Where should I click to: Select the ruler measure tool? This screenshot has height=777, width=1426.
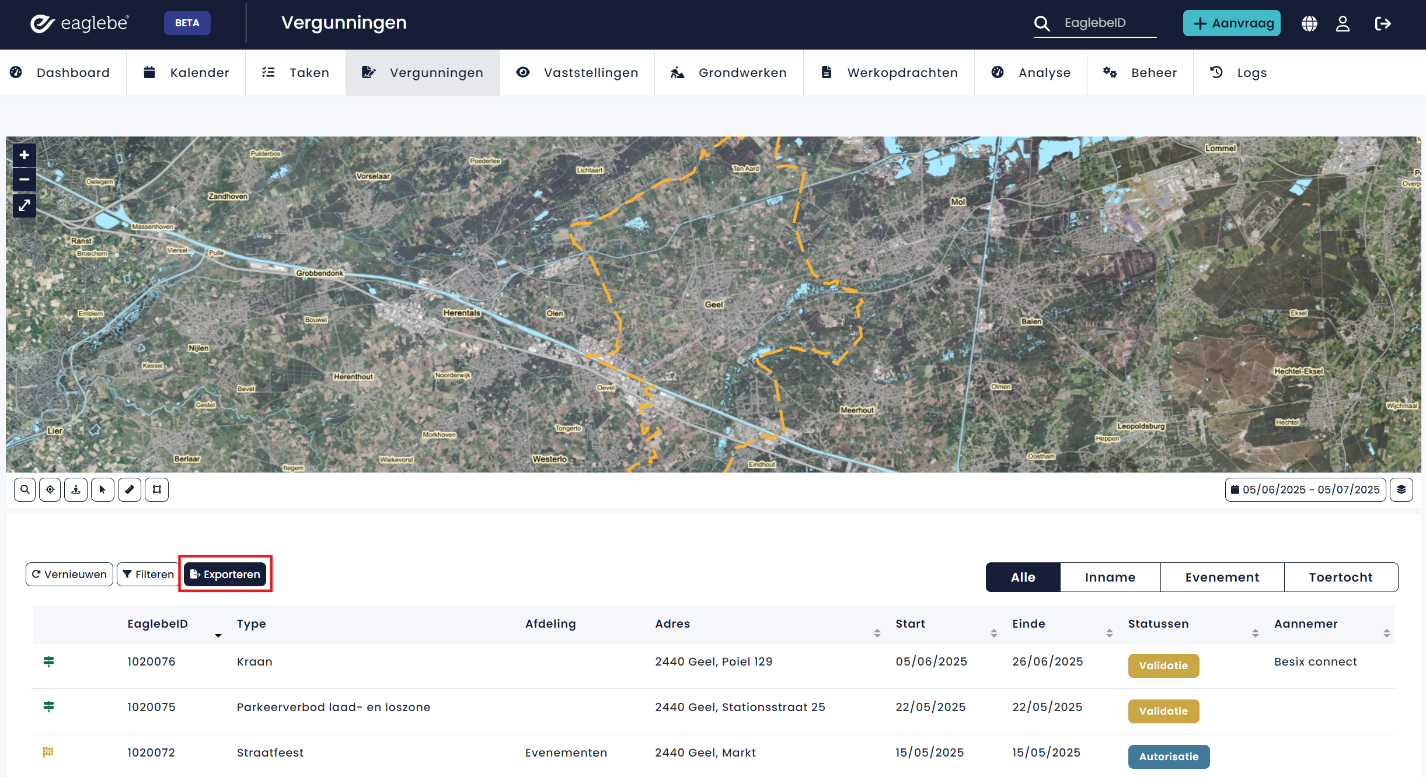130,489
